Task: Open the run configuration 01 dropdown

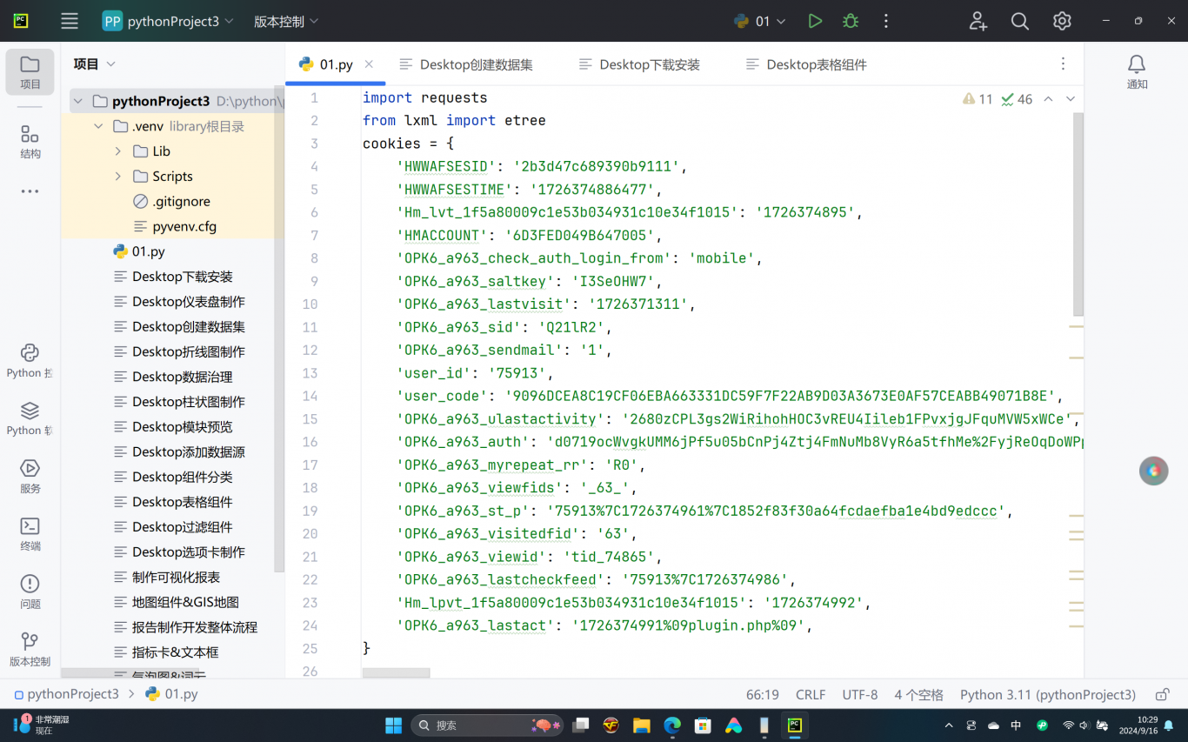Action: (760, 21)
